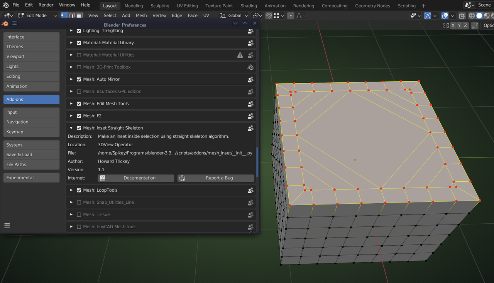This screenshot has height=283, width=494.
Task: Click the Scene name field
Action: tap(484, 5)
